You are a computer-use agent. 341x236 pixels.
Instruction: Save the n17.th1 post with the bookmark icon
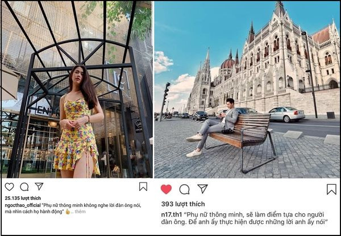331,189
